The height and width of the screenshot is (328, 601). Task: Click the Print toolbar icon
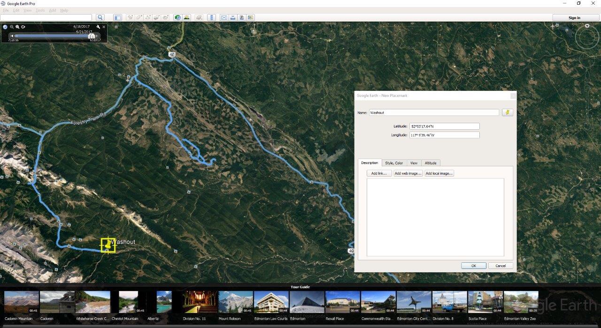click(233, 18)
